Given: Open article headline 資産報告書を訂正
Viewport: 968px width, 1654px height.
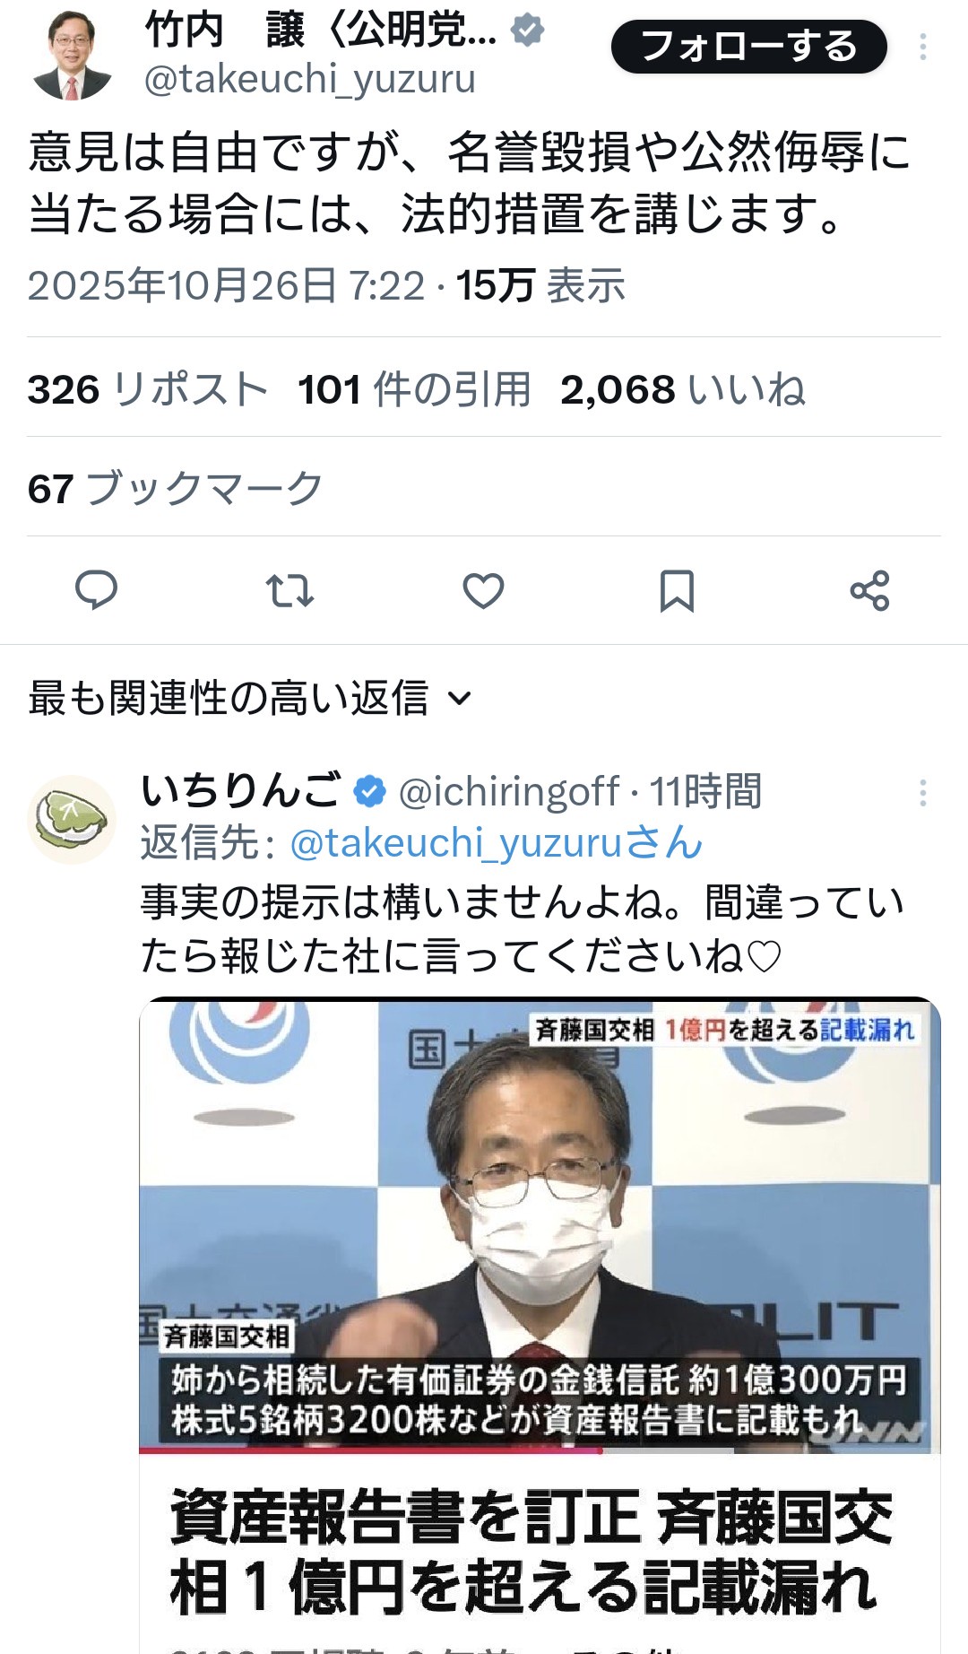Looking at the screenshot, I should click(531, 1552).
